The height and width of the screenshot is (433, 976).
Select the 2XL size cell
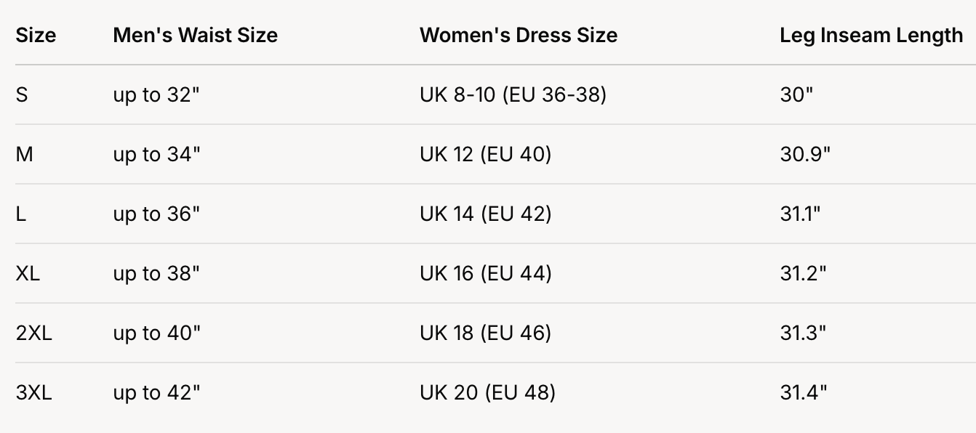pos(33,333)
